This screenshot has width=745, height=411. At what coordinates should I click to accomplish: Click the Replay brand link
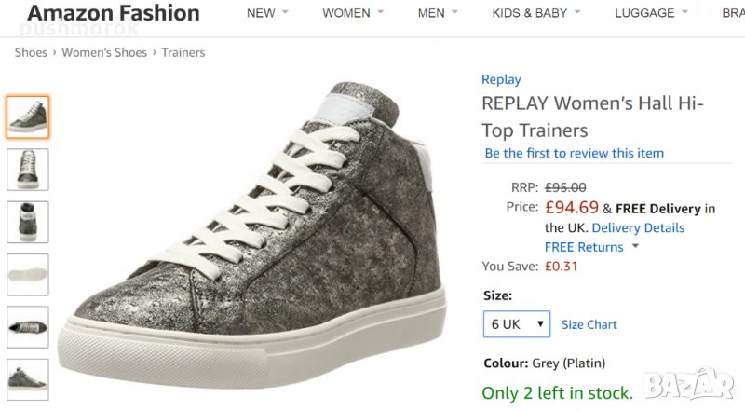[501, 79]
